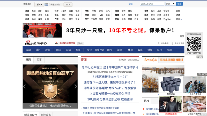Select 科技 in the blue navigation bar
Image resolution: width=207 pixels, height=116 pixels.
pyautogui.click(x=160, y=50)
